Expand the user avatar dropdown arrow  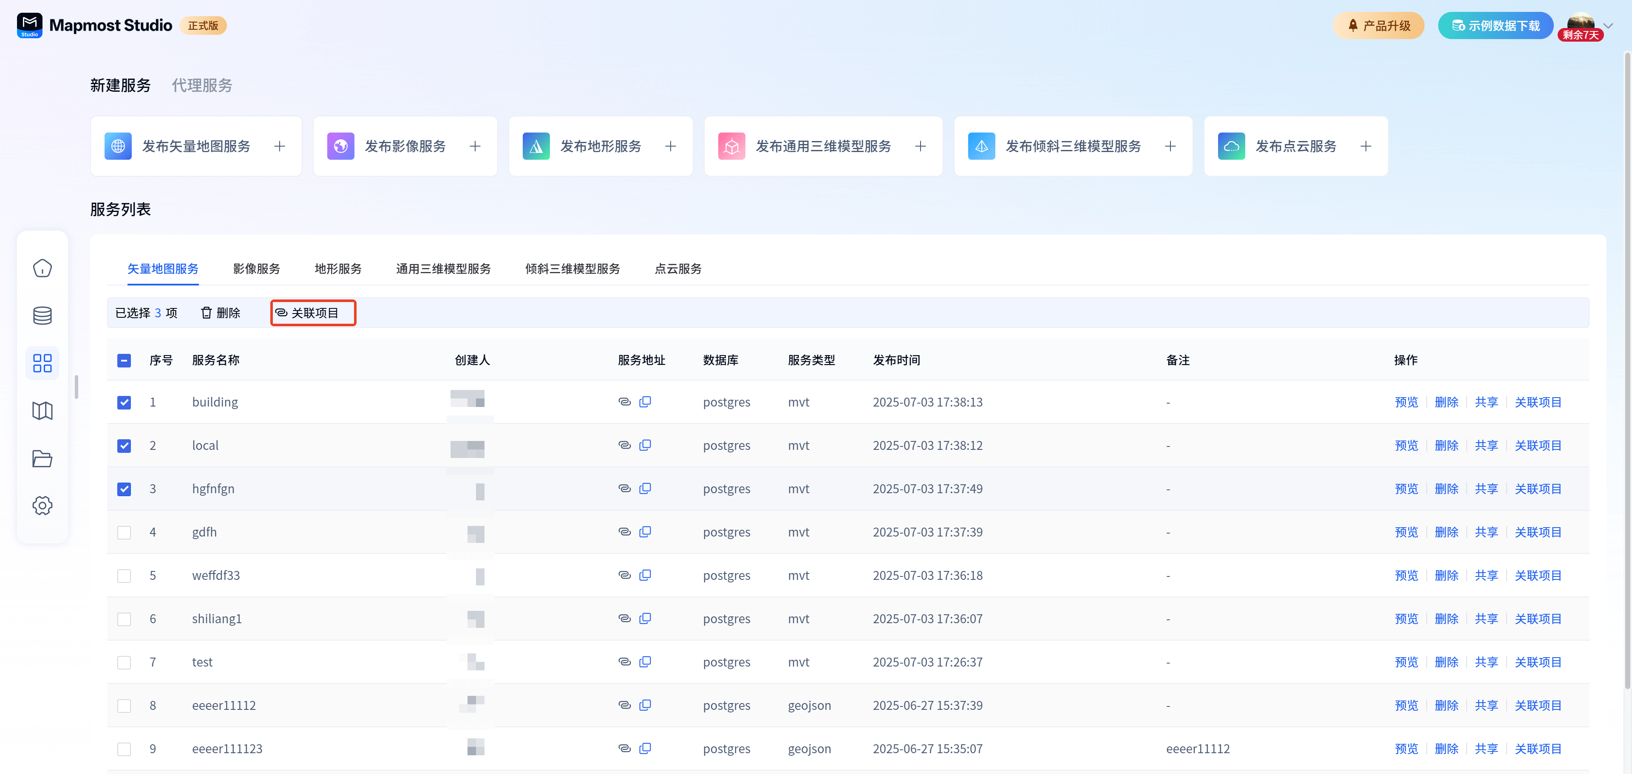tap(1607, 25)
